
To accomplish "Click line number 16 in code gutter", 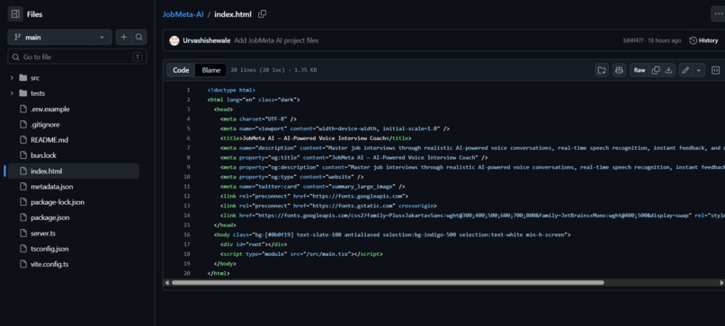I will [x=187, y=234].
